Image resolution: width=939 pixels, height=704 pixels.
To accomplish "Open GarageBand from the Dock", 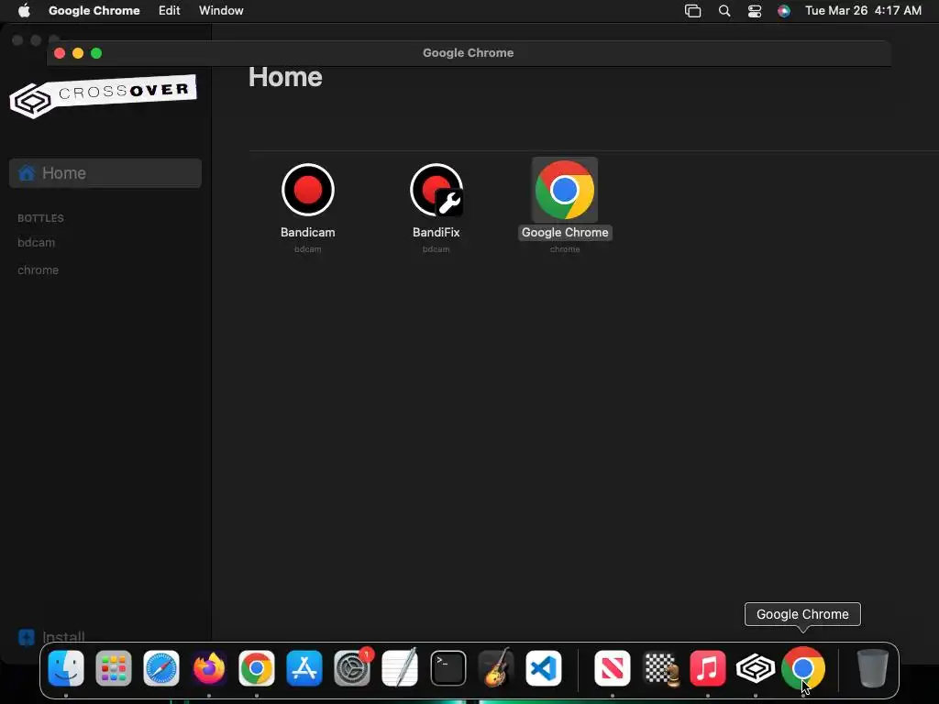I will 496,667.
